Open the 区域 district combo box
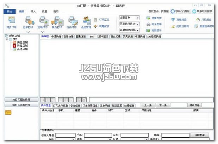218x144 pixels. pos(134,139)
